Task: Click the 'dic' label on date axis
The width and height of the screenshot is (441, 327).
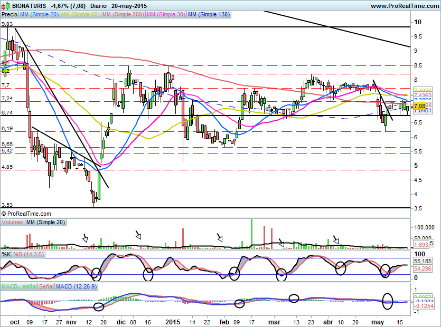Action: 121,322
